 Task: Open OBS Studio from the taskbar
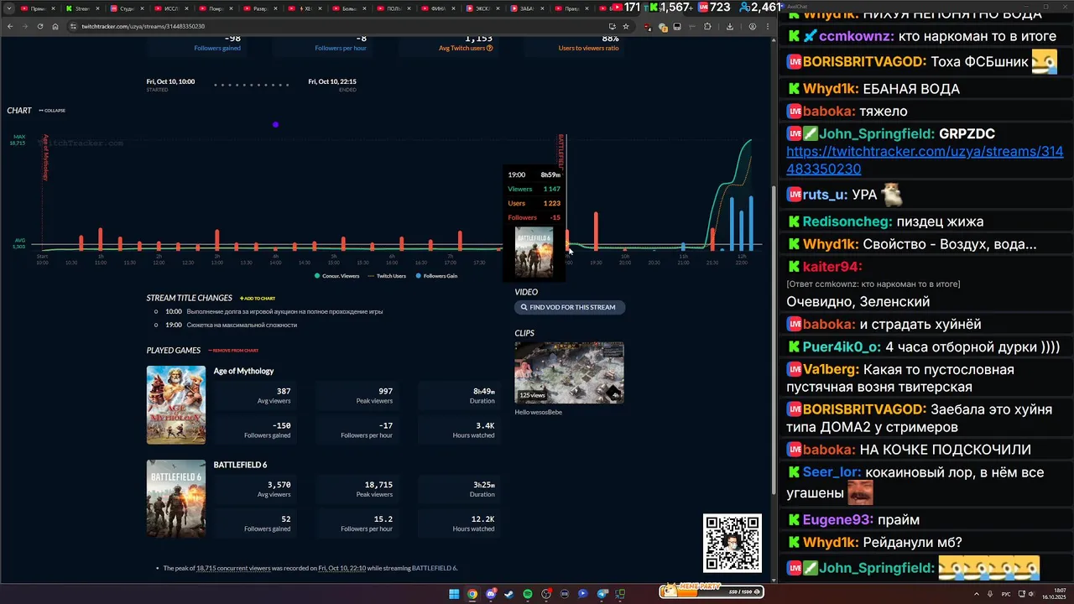[x=546, y=594]
